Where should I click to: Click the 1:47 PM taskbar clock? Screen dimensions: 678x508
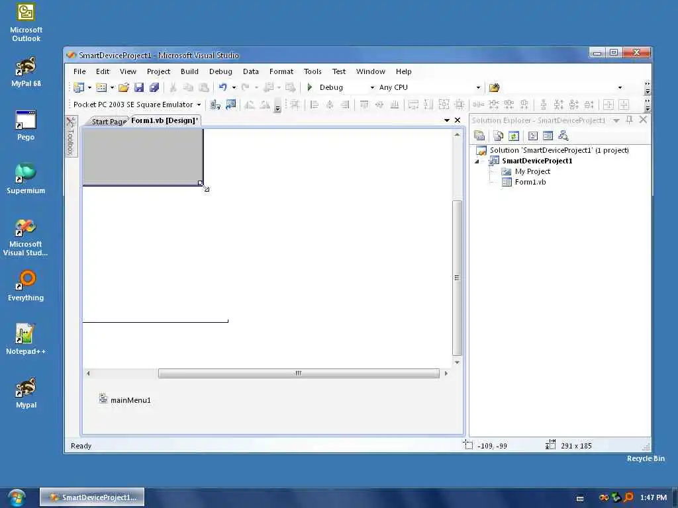coord(654,497)
